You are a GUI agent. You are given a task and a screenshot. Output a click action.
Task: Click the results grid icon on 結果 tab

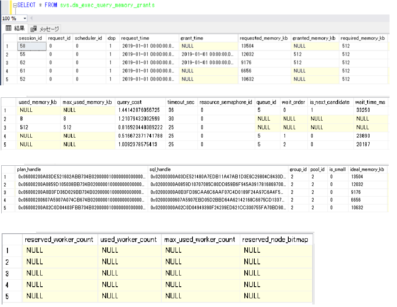point(8,28)
